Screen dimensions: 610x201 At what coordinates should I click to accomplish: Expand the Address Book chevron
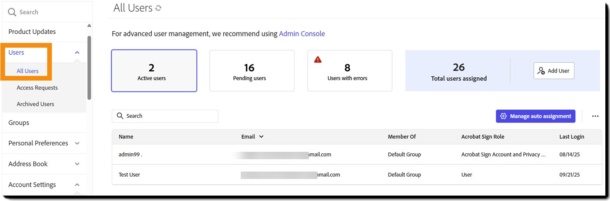pyautogui.click(x=77, y=164)
